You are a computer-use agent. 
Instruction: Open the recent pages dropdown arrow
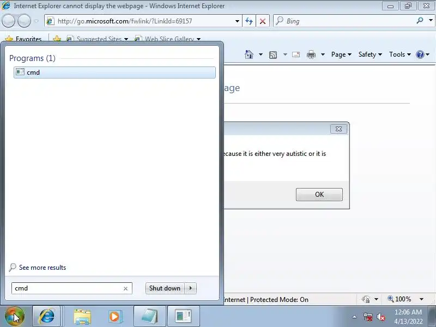coord(36,21)
